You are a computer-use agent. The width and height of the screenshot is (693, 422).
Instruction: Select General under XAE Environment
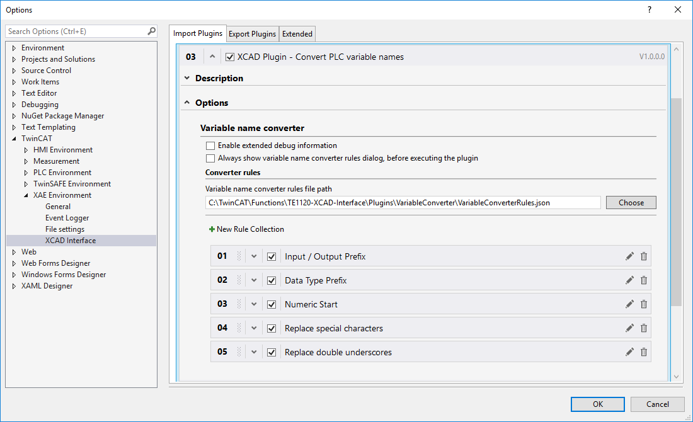[58, 207]
